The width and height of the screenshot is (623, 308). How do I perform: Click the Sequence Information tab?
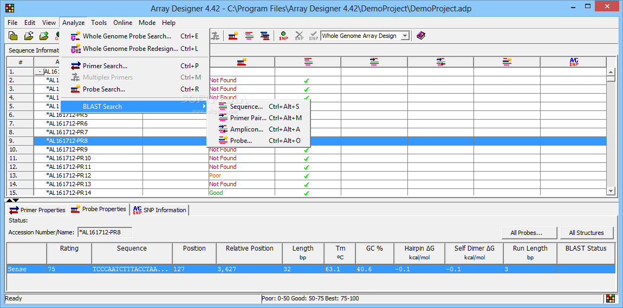tap(33, 50)
